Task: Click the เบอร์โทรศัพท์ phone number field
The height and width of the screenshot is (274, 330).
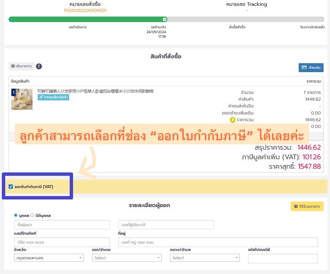Action: tap(62, 242)
